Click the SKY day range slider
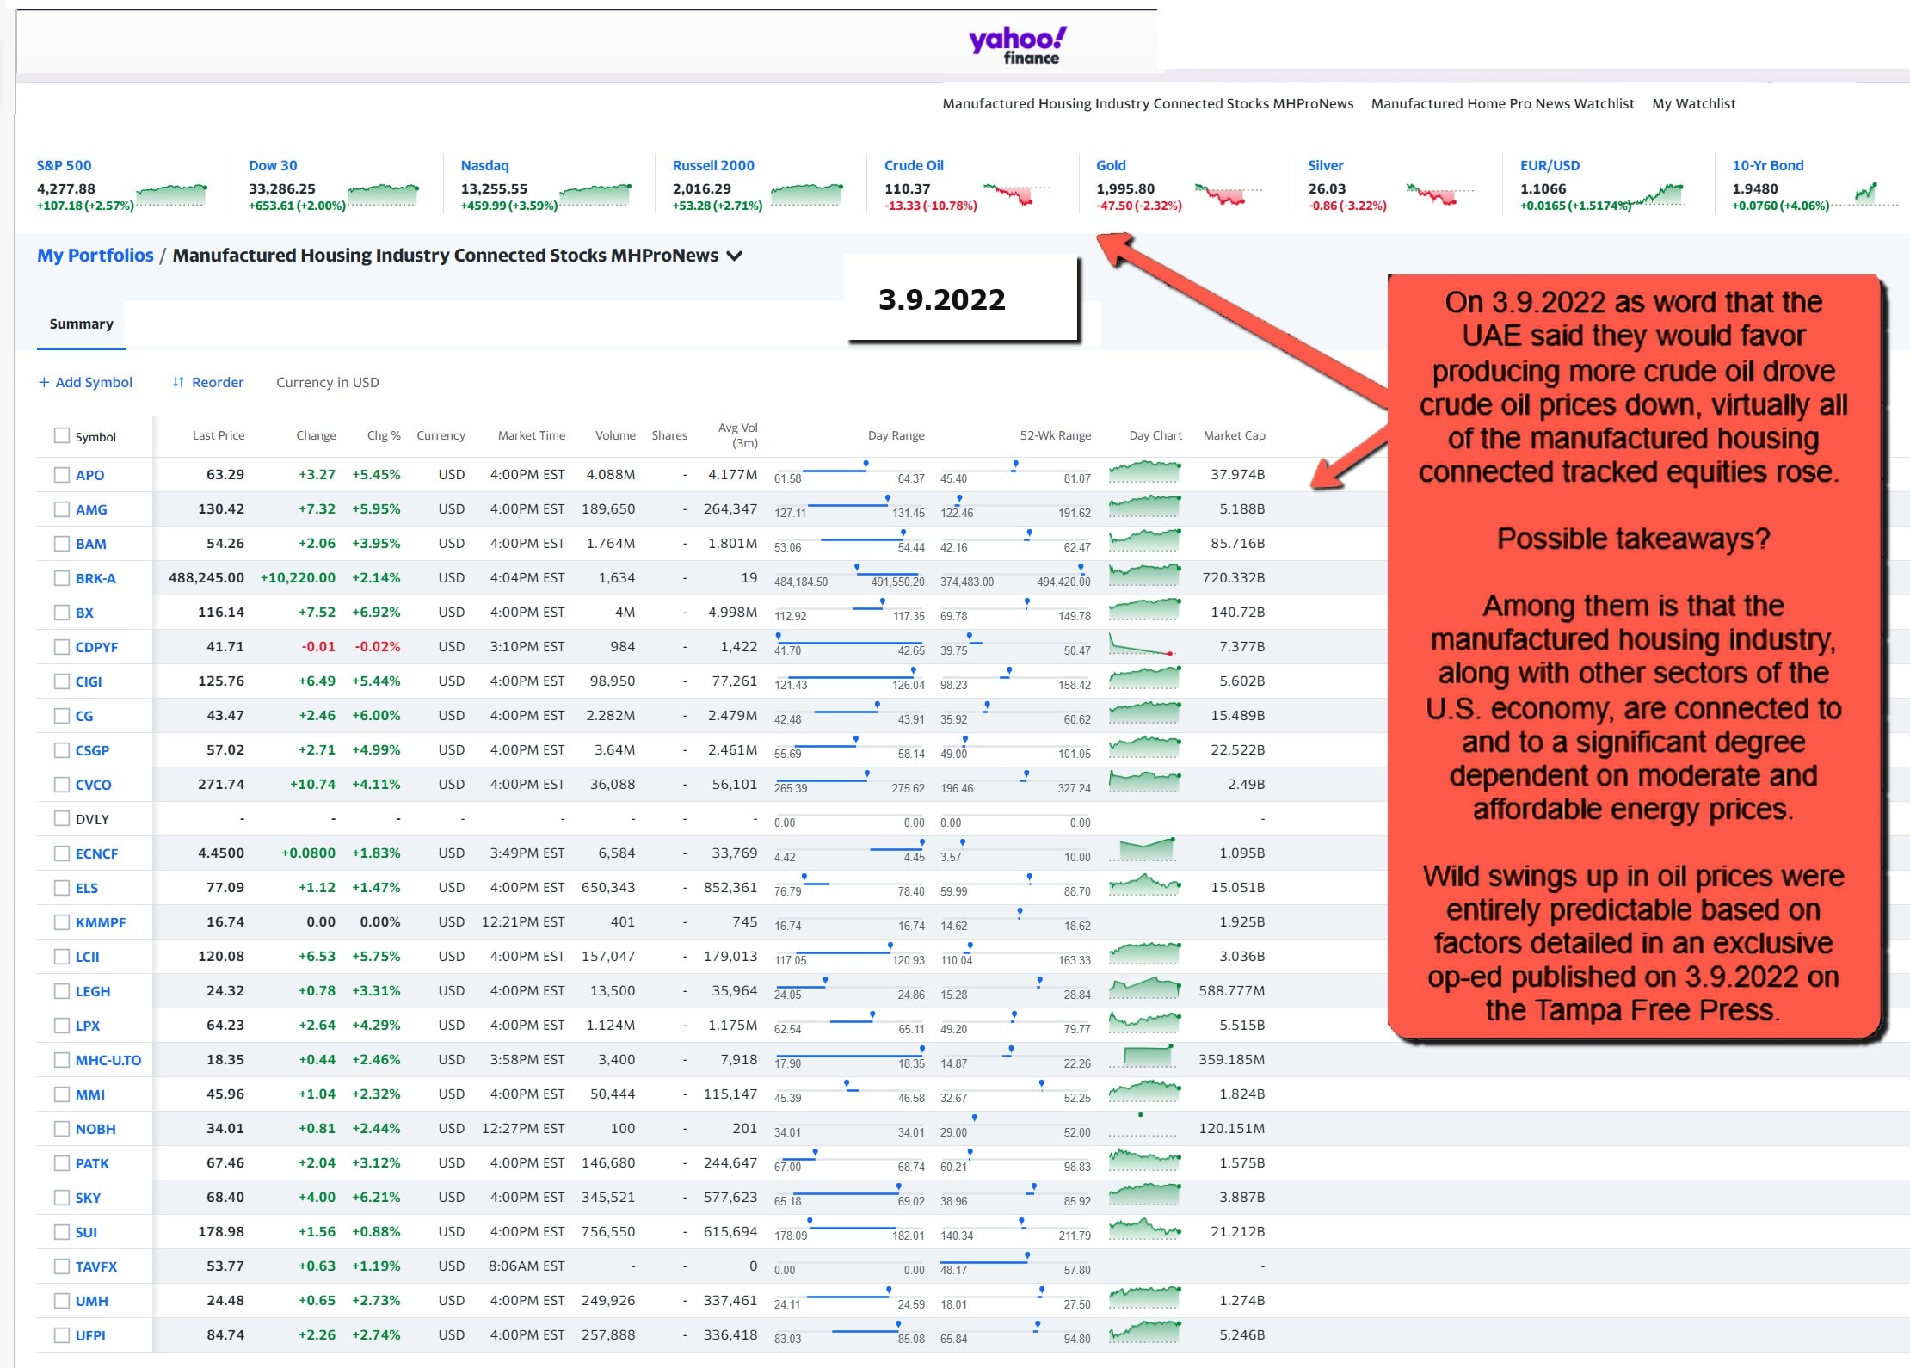Viewport: 1910px width, 1368px height. pyautogui.click(x=849, y=1196)
